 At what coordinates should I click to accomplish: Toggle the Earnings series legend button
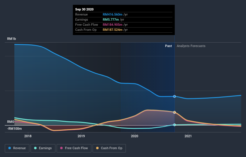click(43, 148)
